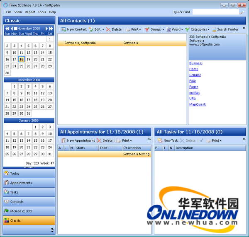249x237 pixels.
Task: Click the MapQuest: link
Action: (198, 104)
